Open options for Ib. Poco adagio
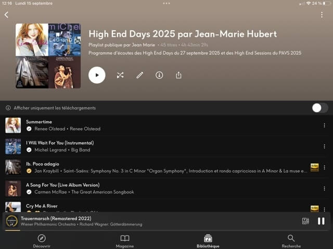This screenshot has height=249, width=333. 324,167
